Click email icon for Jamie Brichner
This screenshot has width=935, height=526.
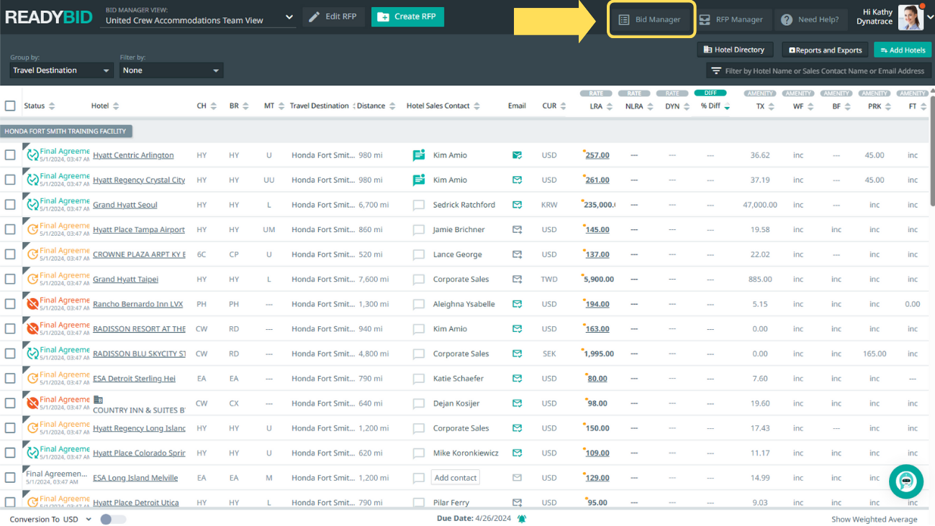(x=517, y=229)
